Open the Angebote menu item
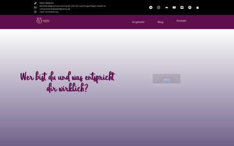234x146 pixels. tap(138, 22)
